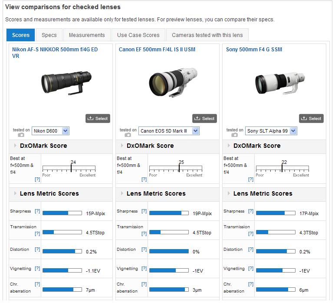Expand Nikon DxOMark Score section arrow
The width and height of the screenshot is (335, 303).
(x=15, y=146)
